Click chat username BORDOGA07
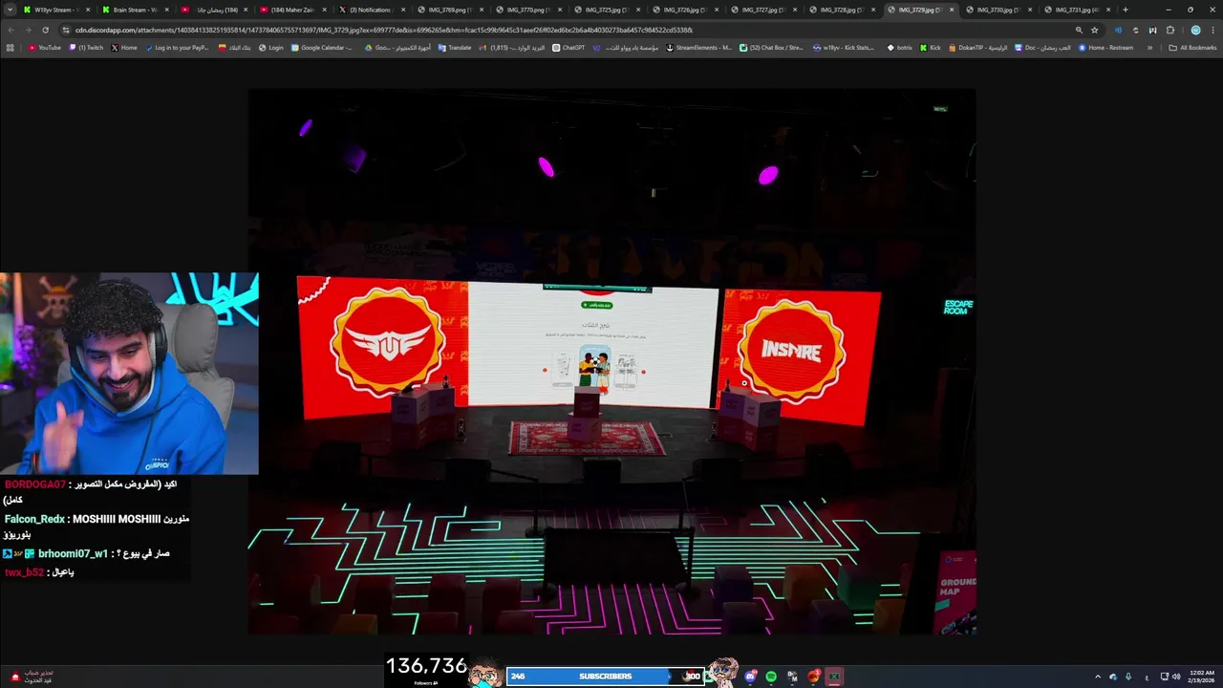The width and height of the screenshot is (1223, 688). point(35,484)
